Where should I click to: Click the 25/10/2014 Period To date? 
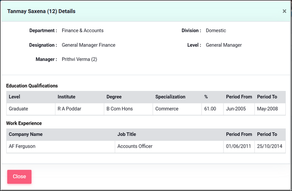pyautogui.click(x=270, y=146)
